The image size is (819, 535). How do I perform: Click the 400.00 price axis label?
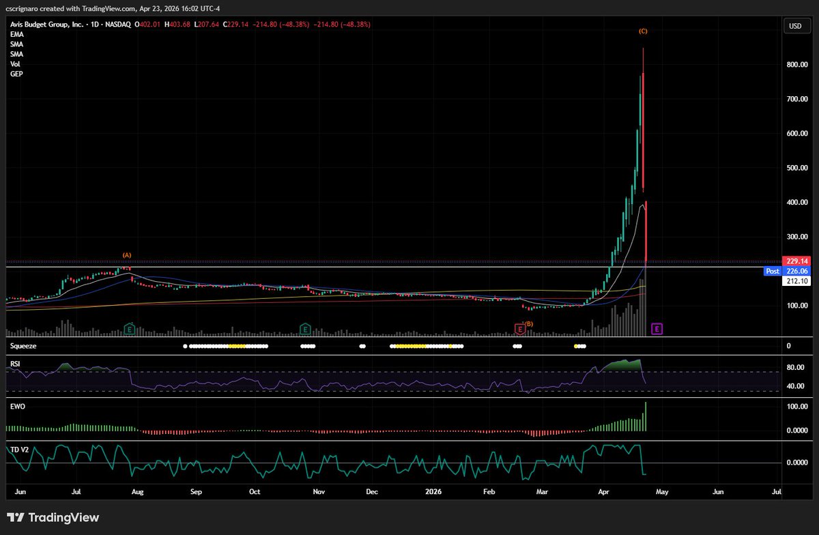797,203
